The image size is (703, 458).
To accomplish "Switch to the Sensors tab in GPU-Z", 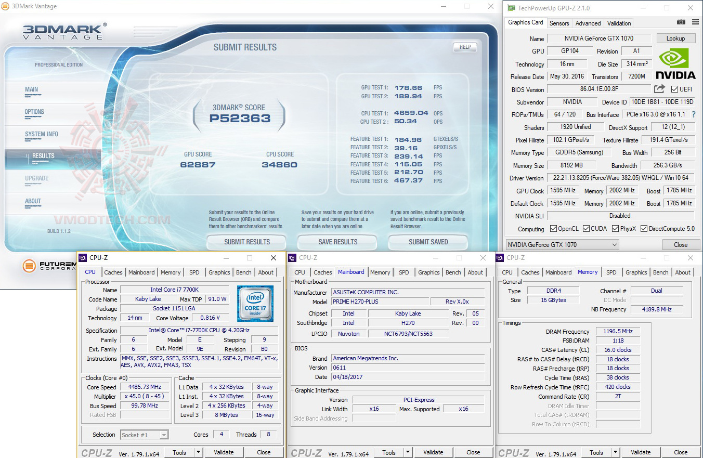I will click(559, 23).
